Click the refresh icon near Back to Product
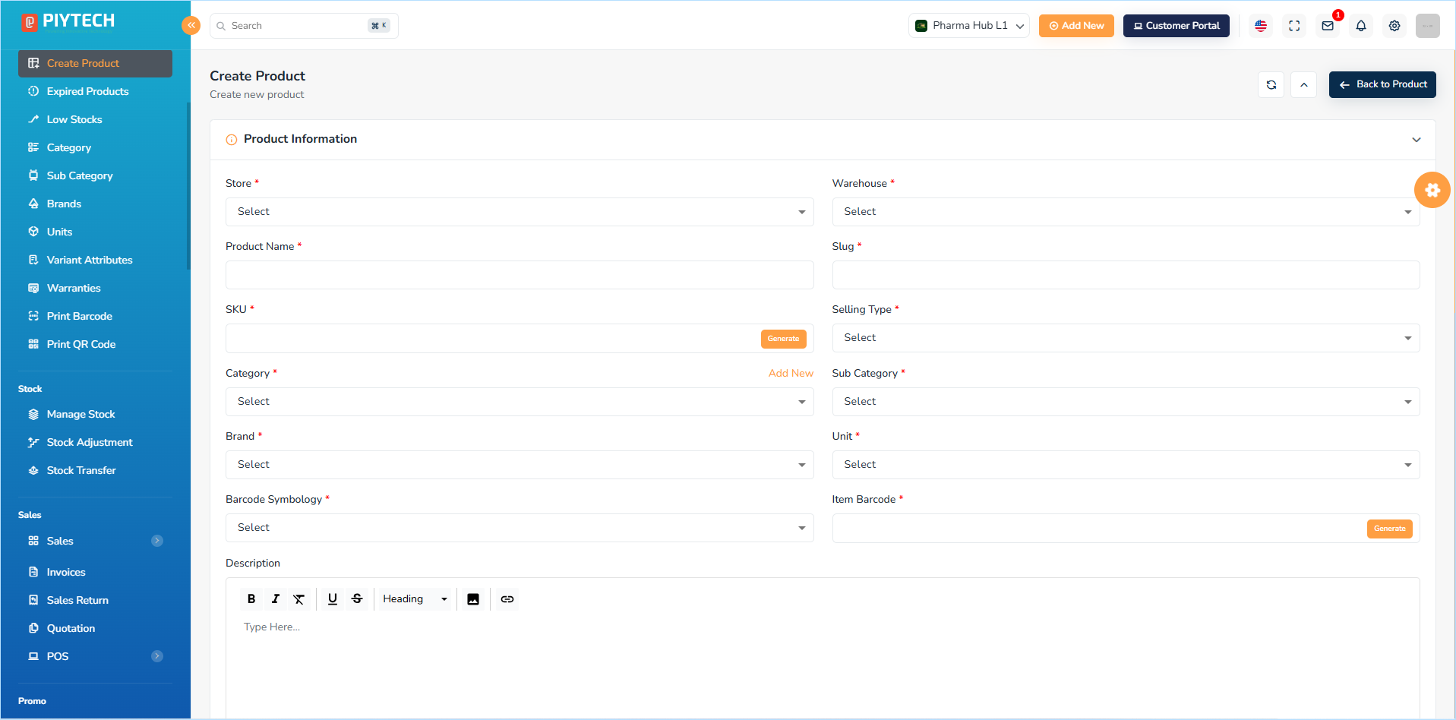1456x720 pixels. (1271, 85)
